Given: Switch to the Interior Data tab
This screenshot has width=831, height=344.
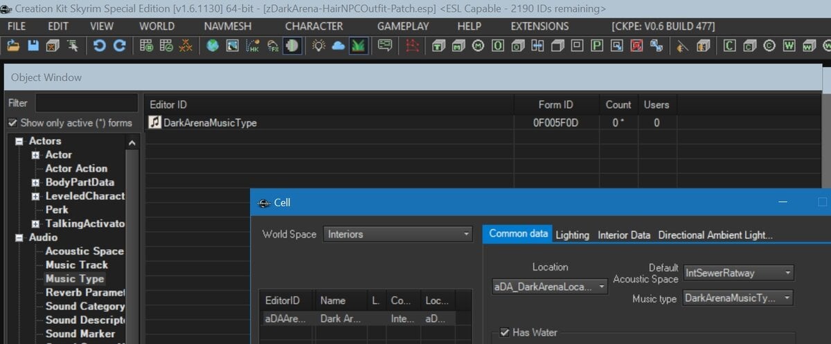Looking at the screenshot, I should pyautogui.click(x=624, y=235).
